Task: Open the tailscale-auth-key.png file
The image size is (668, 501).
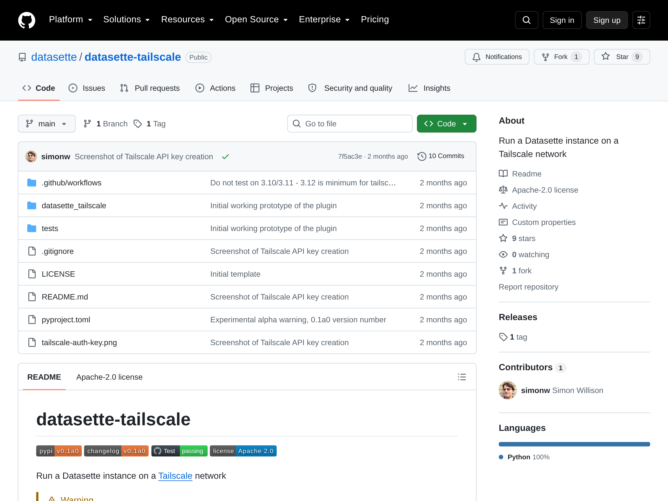Action: [79, 342]
